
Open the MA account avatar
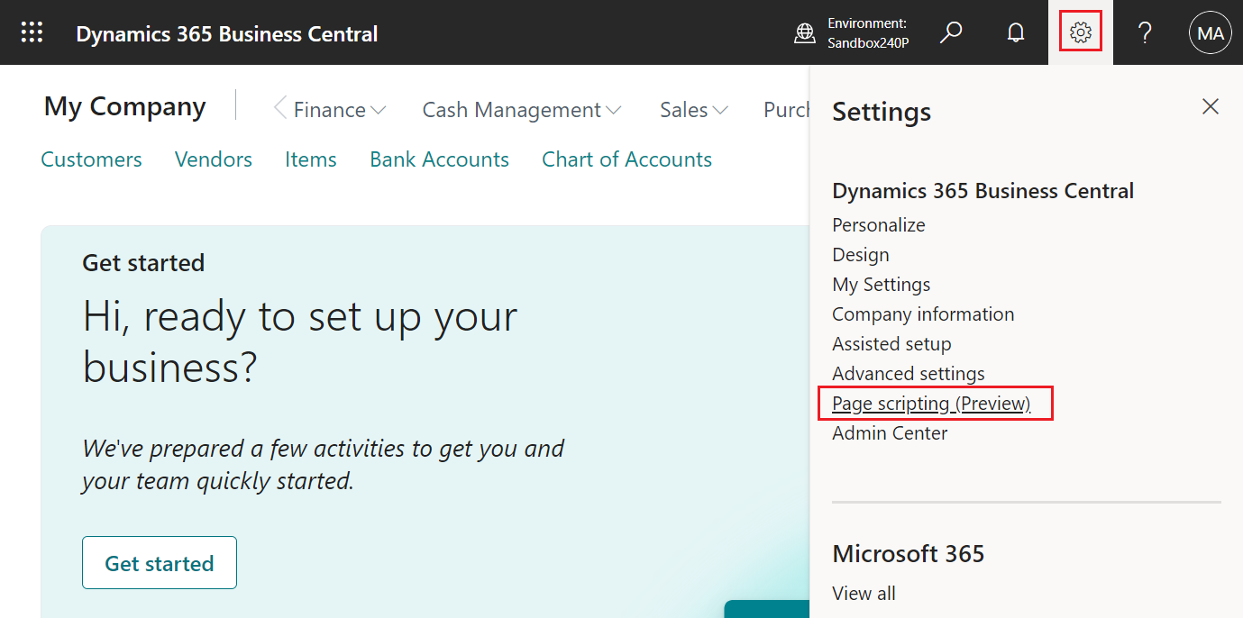(1210, 32)
